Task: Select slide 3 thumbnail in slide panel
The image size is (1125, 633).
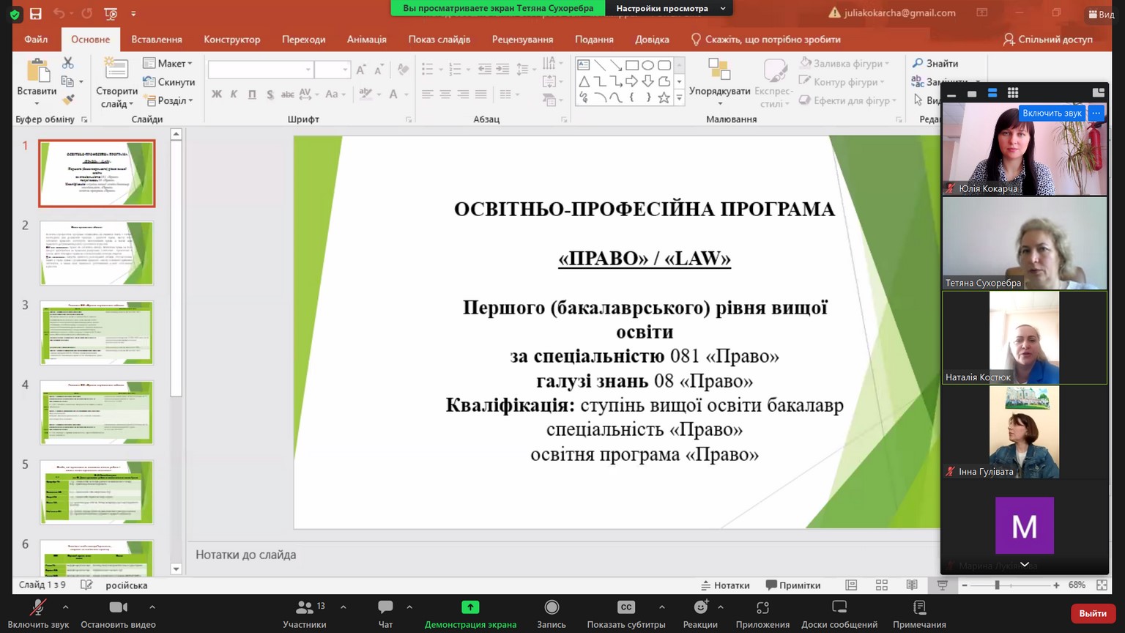Action: point(97,333)
